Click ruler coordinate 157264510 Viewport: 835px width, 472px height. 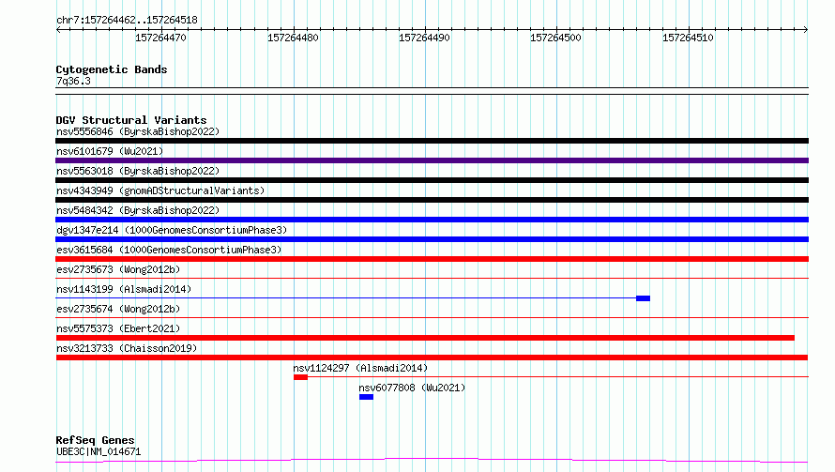(688, 38)
